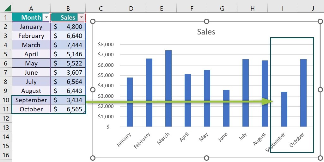
Task: Select the 3,607 sales cell
Action: (68, 72)
